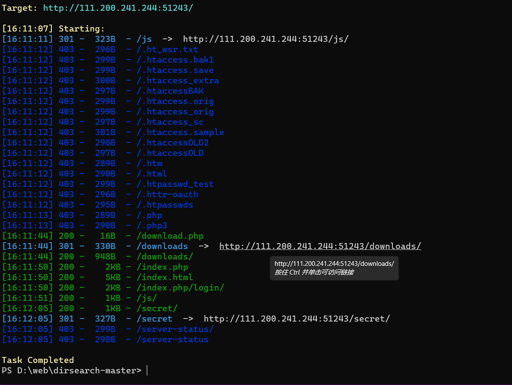
Task: Click the [16:11:07] Starting line
Action: pyautogui.click(x=53, y=29)
